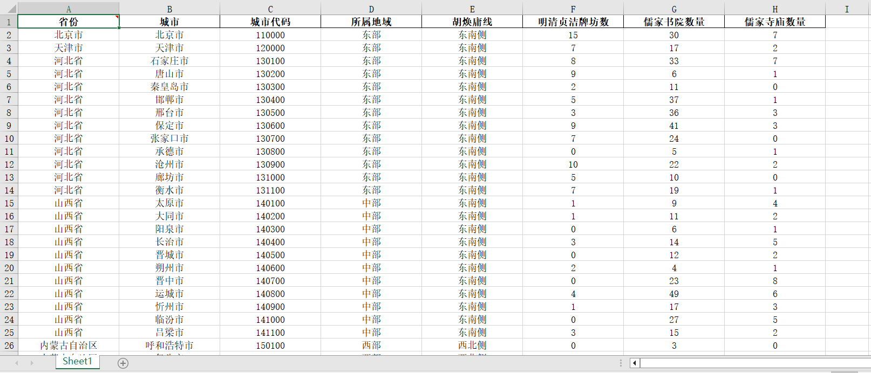The height and width of the screenshot is (373, 871).
Task: Select 东南侧 cell in 天津市 row
Action: 472,48
